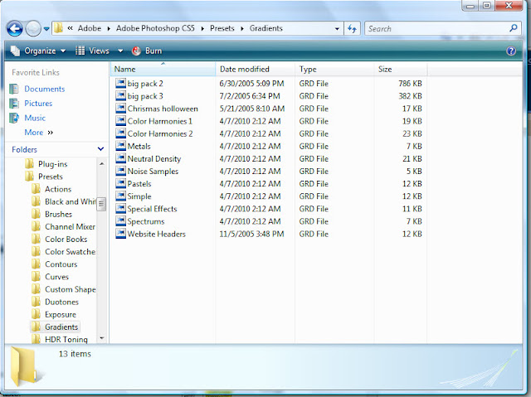Expand arrow after Adobe in breadcrumb
This screenshot has width=531, height=397.
pos(109,29)
